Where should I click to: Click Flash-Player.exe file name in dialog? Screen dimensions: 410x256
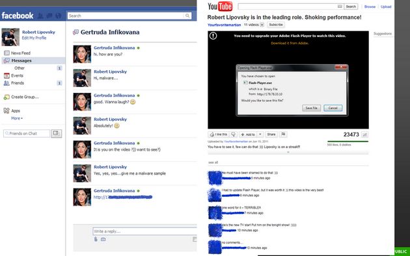pos(260,83)
